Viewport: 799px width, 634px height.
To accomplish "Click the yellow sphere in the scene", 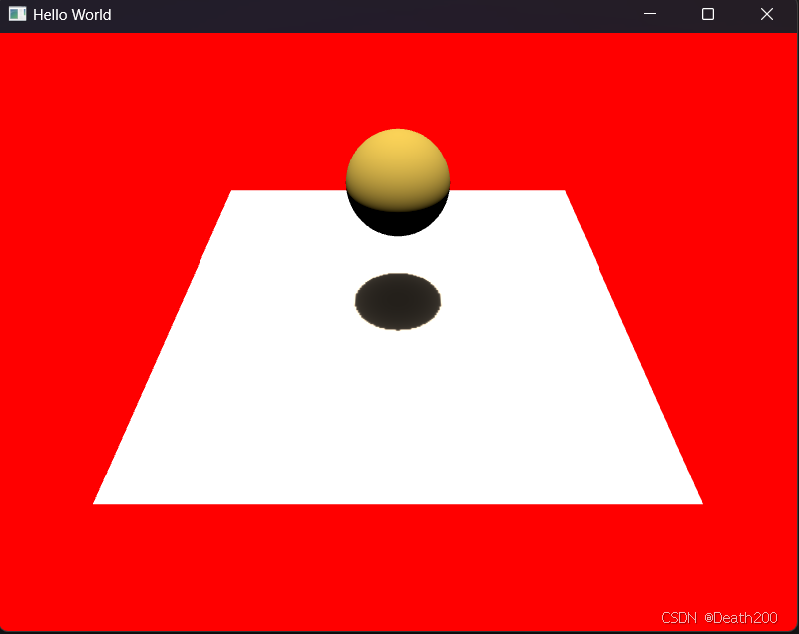I will click(x=398, y=182).
